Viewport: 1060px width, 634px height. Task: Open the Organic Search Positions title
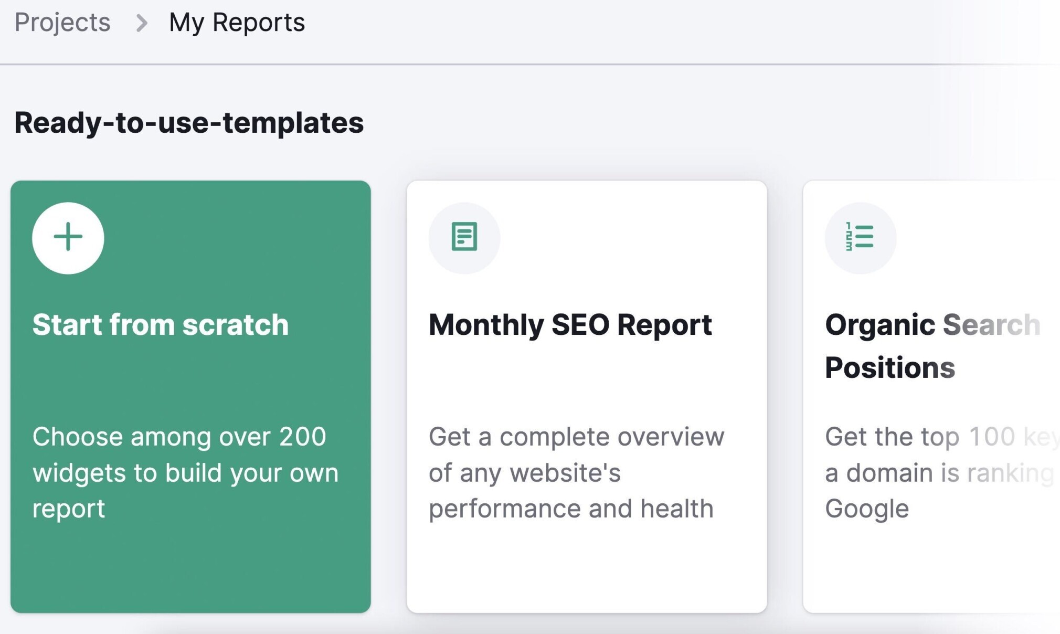coord(932,346)
